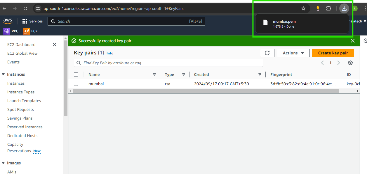Click the AWS logo home icon
Viewport: 367px width, 174px height.
coord(8,21)
